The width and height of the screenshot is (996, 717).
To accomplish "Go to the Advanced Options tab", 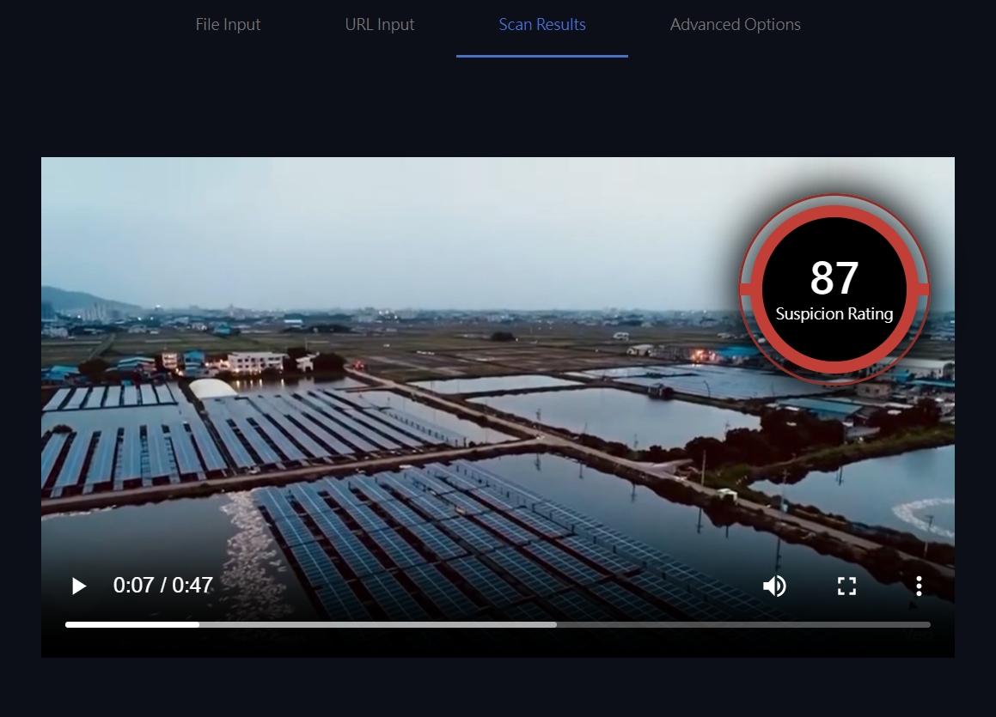I will pyautogui.click(x=735, y=25).
